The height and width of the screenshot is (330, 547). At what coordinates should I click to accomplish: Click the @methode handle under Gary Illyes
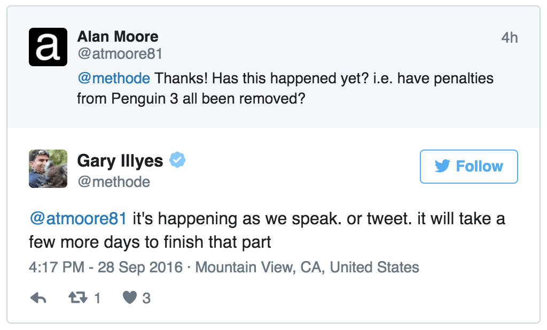(113, 182)
